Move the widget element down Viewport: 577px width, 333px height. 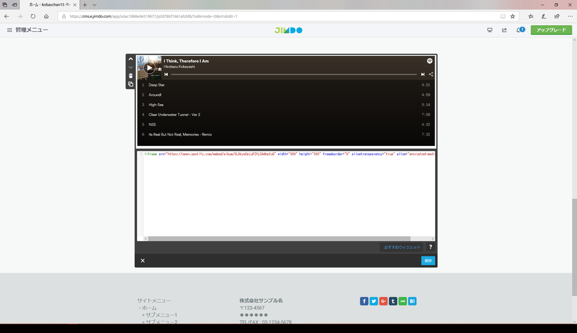click(131, 67)
